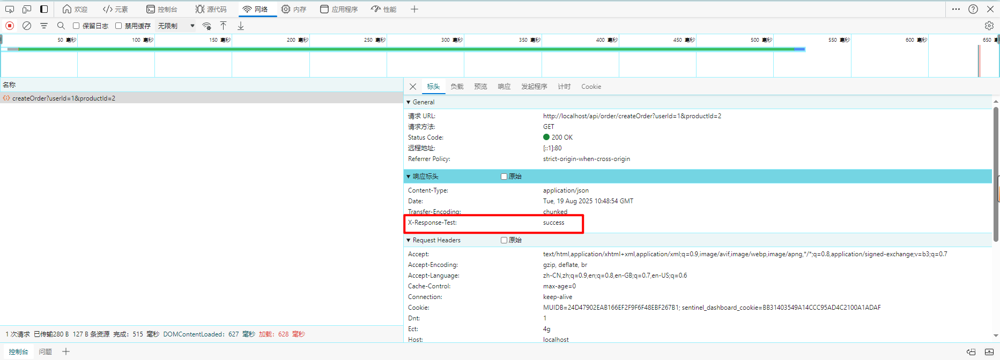Enable 保留日志 preserve log checkbox
1000x360 pixels.
click(x=76, y=26)
